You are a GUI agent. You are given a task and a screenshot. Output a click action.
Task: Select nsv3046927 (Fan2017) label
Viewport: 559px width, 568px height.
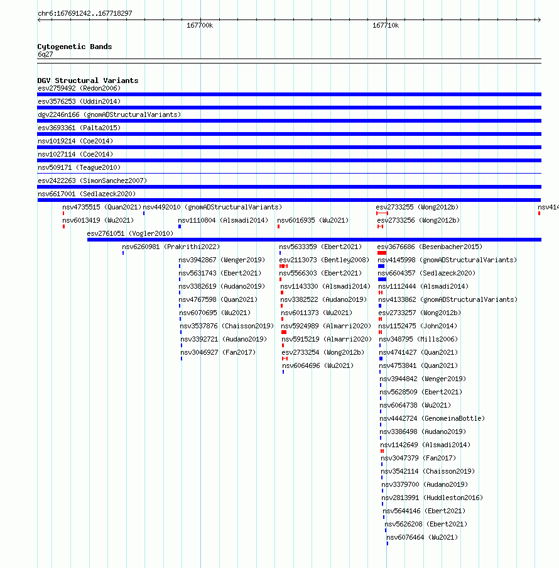[218, 353]
